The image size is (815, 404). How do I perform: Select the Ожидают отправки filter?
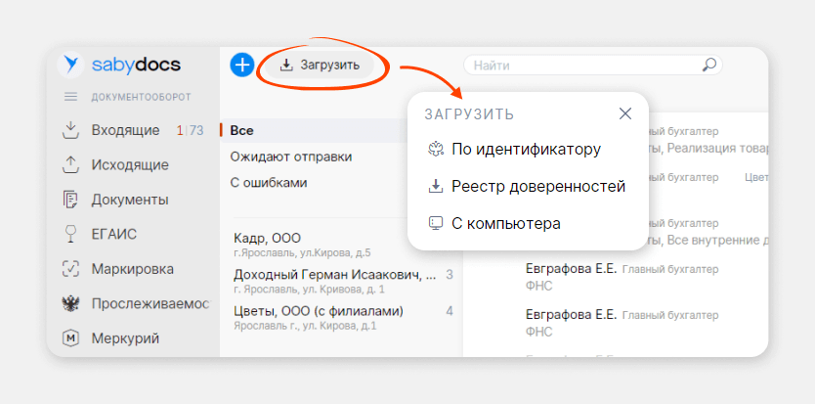(290, 157)
